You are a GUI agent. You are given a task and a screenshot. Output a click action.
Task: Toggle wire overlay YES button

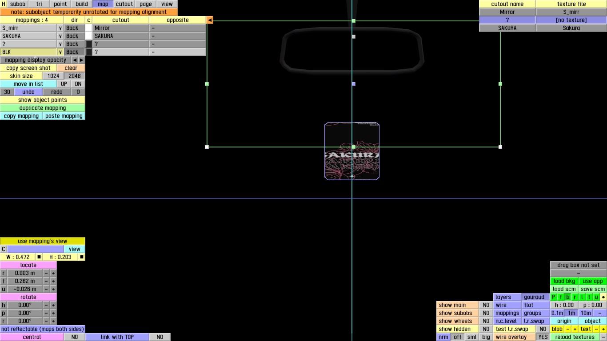click(x=543, y=337)
